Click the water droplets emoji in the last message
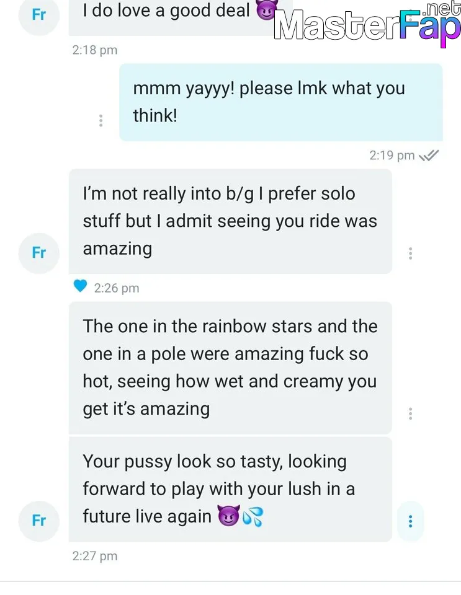The image size is (461, 595). pos(253,516)
